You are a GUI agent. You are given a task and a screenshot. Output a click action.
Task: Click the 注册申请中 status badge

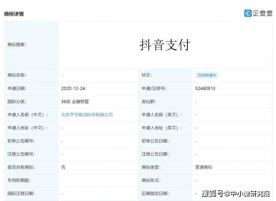(x=206, y=75)
